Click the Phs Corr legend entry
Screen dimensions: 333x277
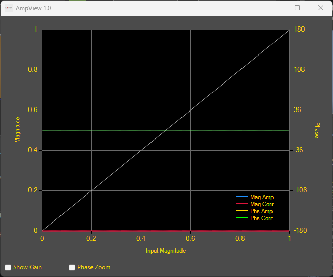tap(254, 218)
